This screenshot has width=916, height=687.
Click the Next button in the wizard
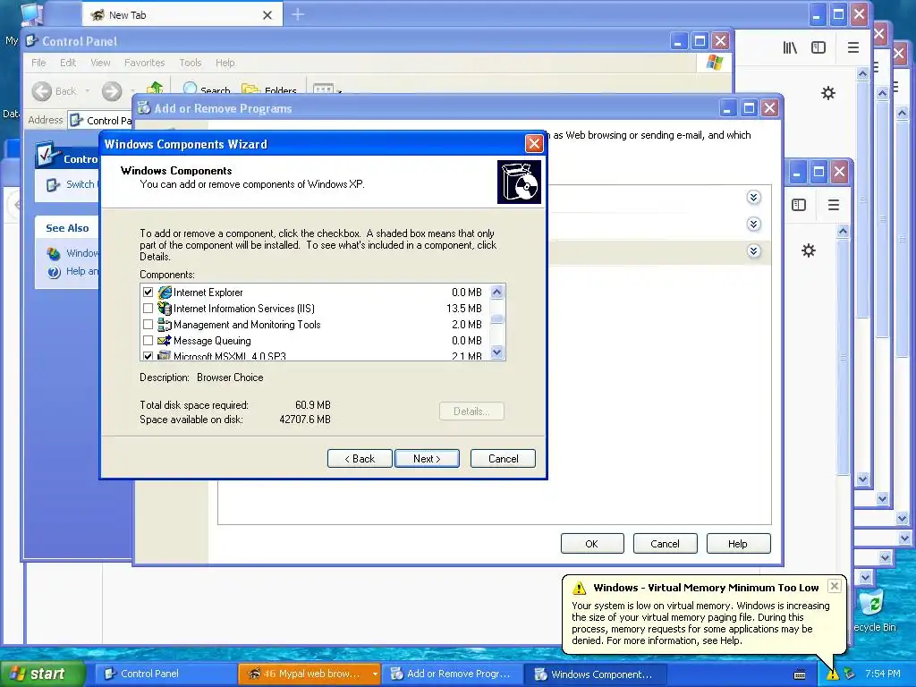[427, 459]
